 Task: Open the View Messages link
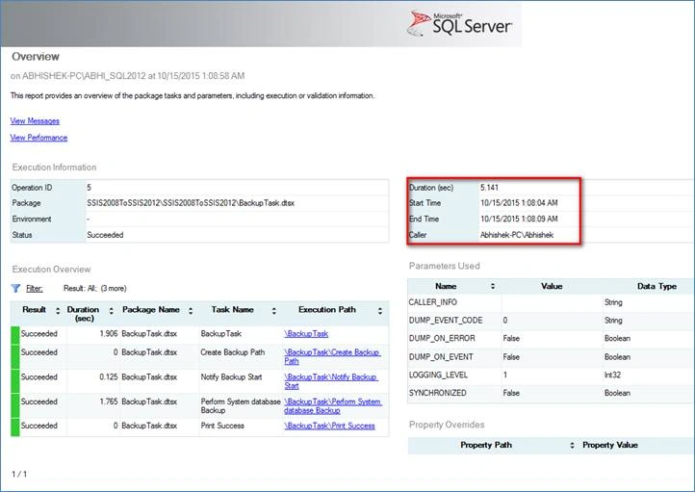[35, 121]
